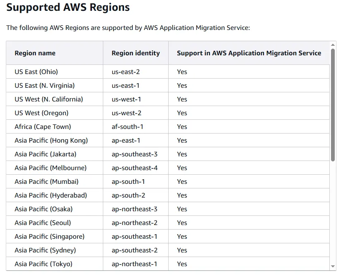Click the ap-south-2 region identity
Image resolution: width=346 pixels, height=277 pixels.
[128, 195]
